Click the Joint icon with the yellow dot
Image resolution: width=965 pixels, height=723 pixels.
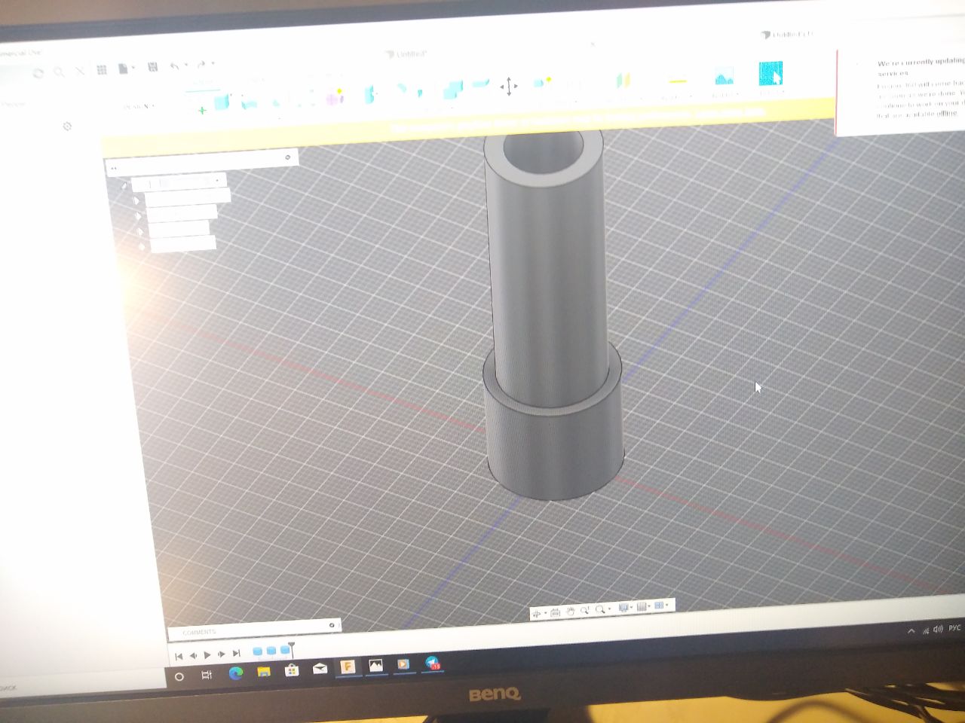coord(541,83)
